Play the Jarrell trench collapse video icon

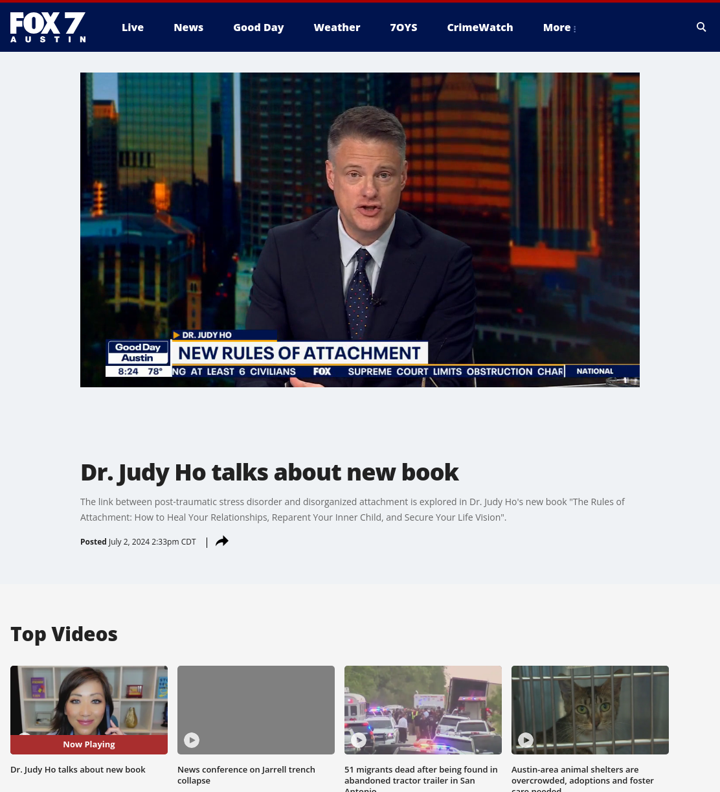pyautogui.click(x=192, y=740)
